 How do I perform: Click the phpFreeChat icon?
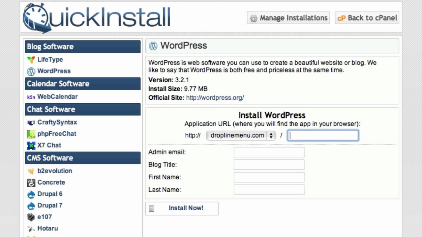(31, 134)
